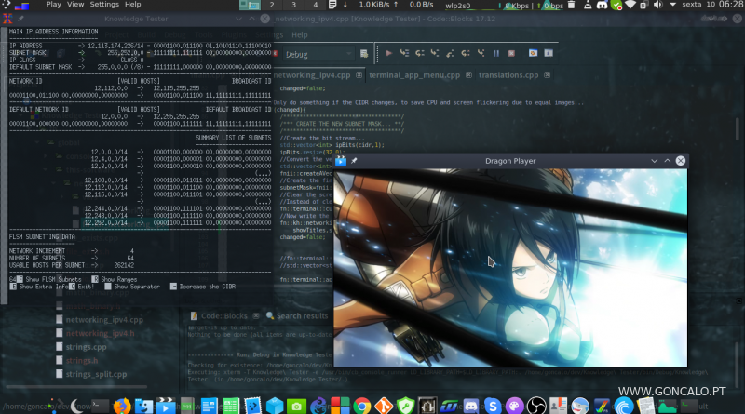Click the build target options icon beside Debug
Screen dimensions: 745x414
364,54
